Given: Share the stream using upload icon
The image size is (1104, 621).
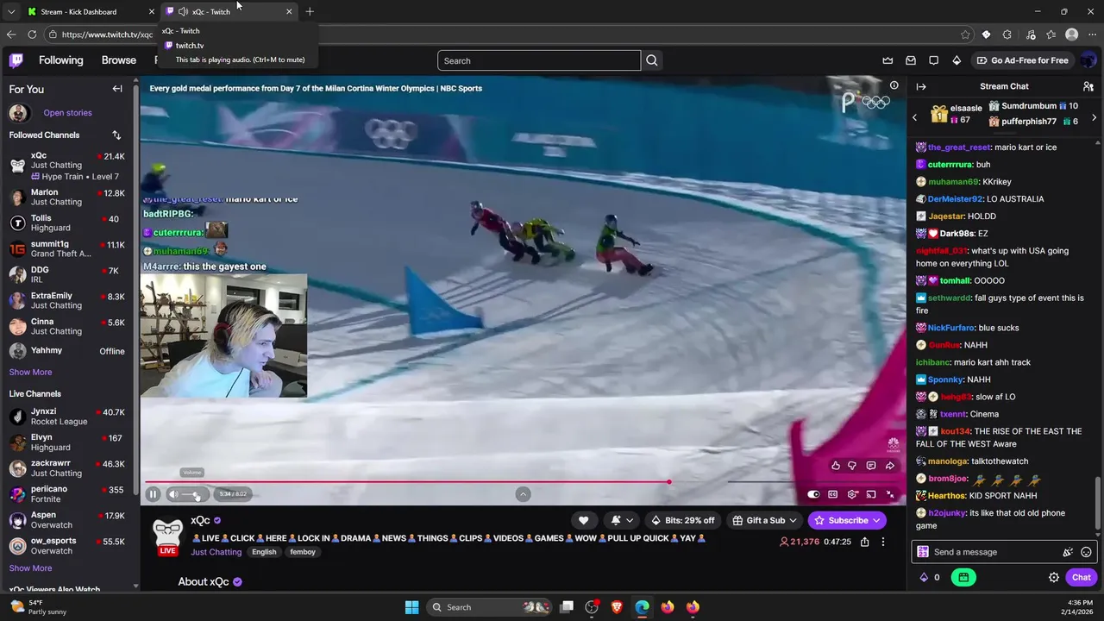Looking at the screenshot, I should coord(864,542).
